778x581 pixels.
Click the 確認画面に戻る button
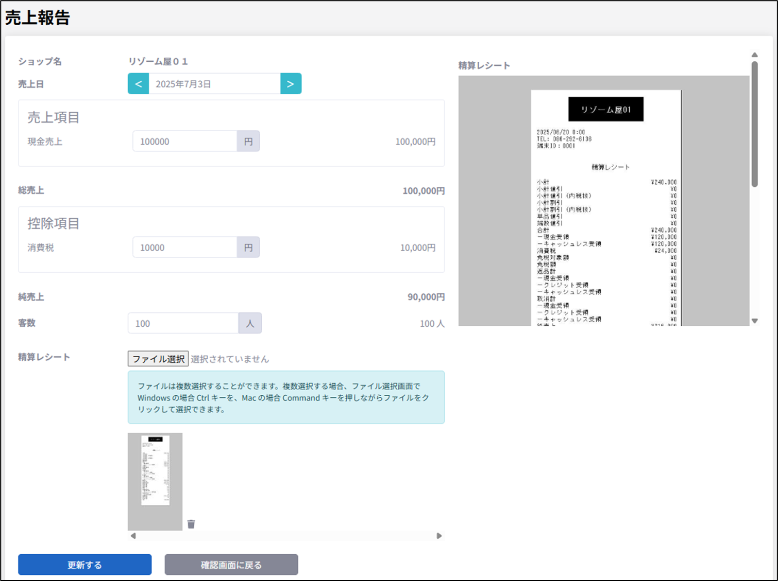(x=231, y=565)
